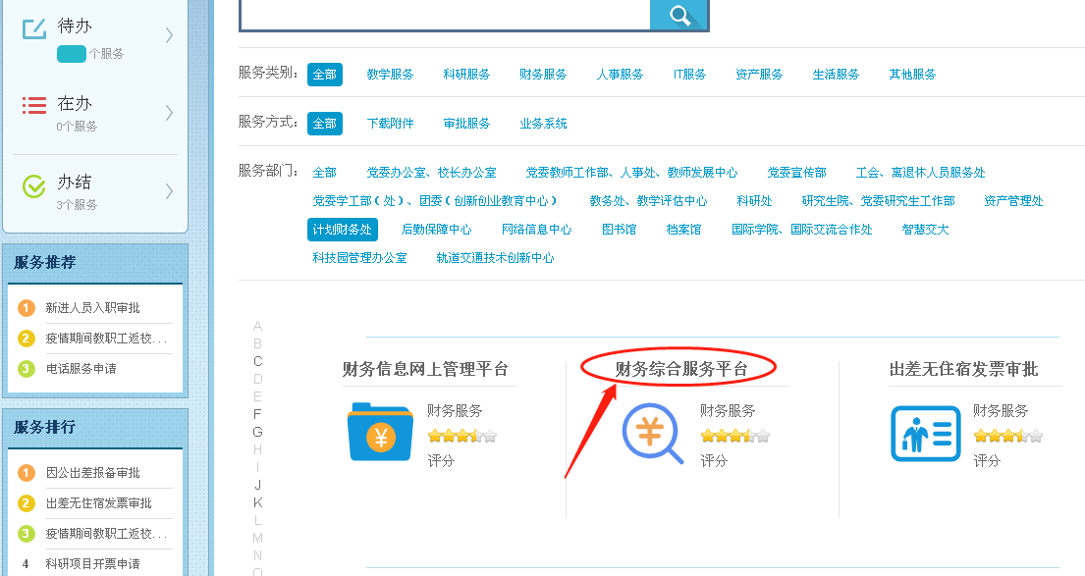Jump to letter C in index

pyautogui.click(x=258, y=361)
